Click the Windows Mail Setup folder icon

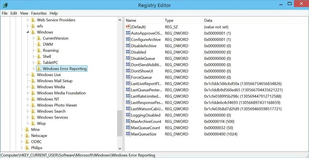(x=33, y=81)
